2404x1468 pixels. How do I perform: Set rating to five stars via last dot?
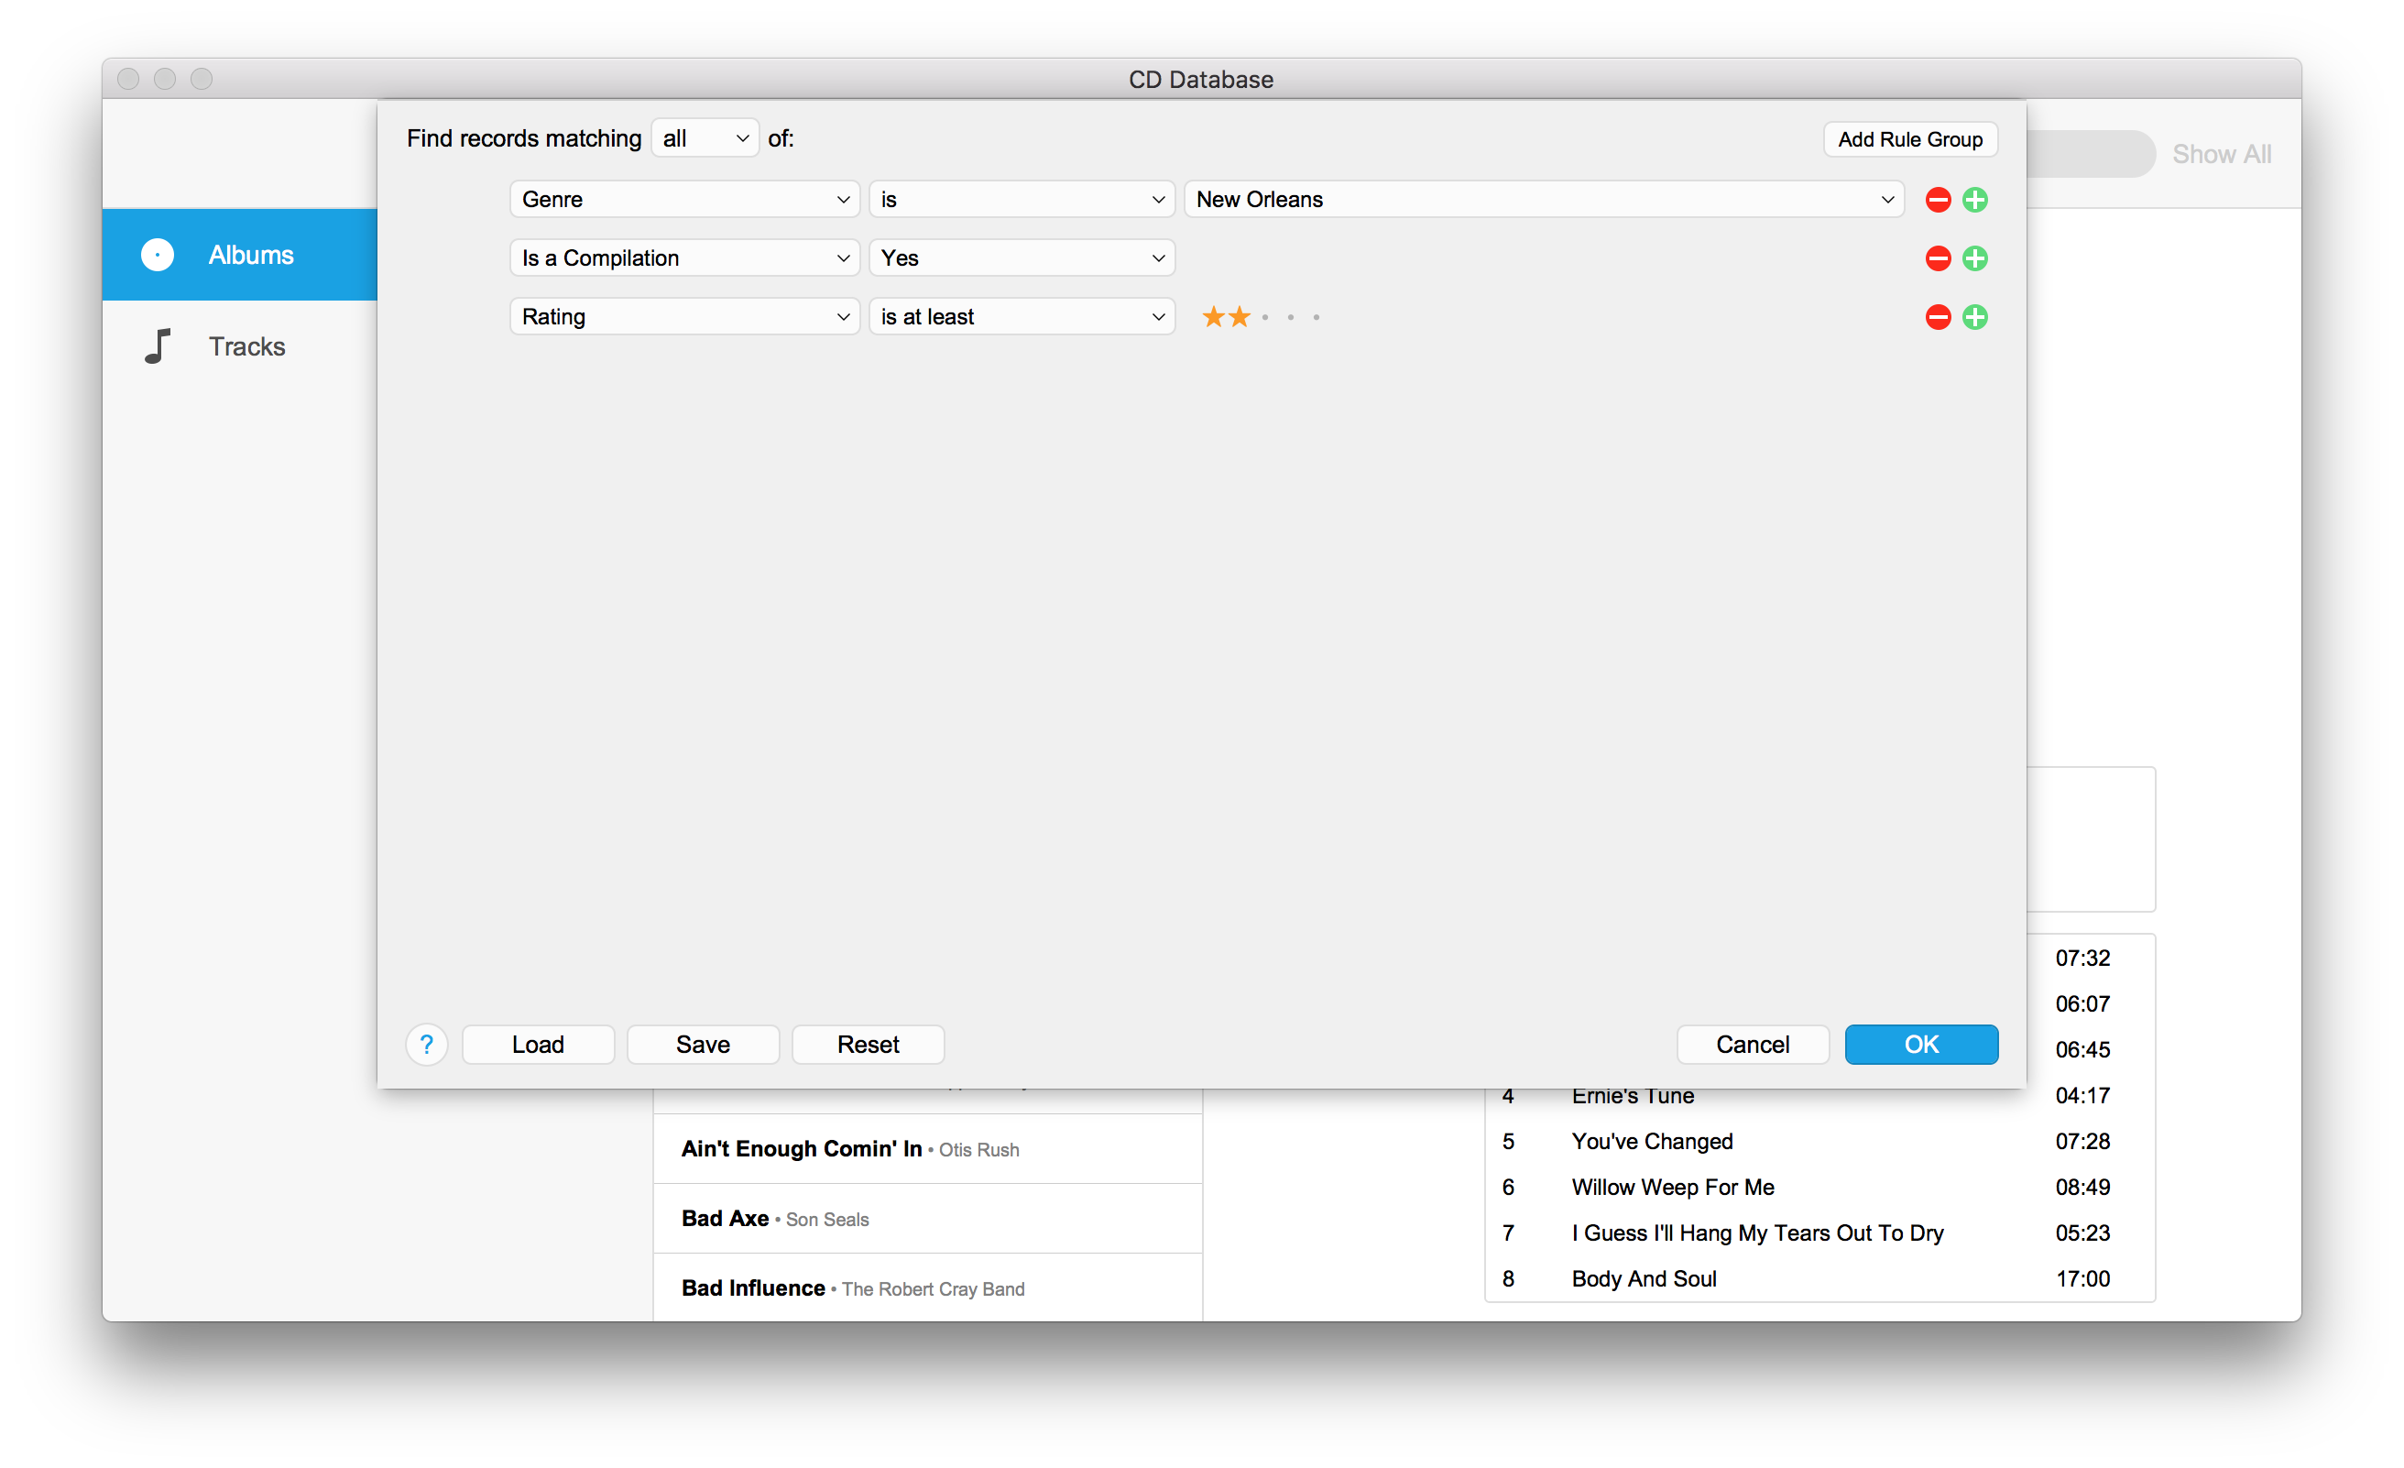pos(1317,317)
